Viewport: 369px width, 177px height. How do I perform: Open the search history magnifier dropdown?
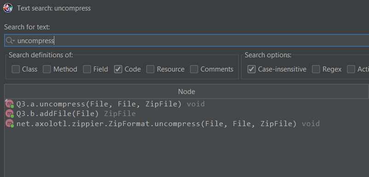(11, 40)
